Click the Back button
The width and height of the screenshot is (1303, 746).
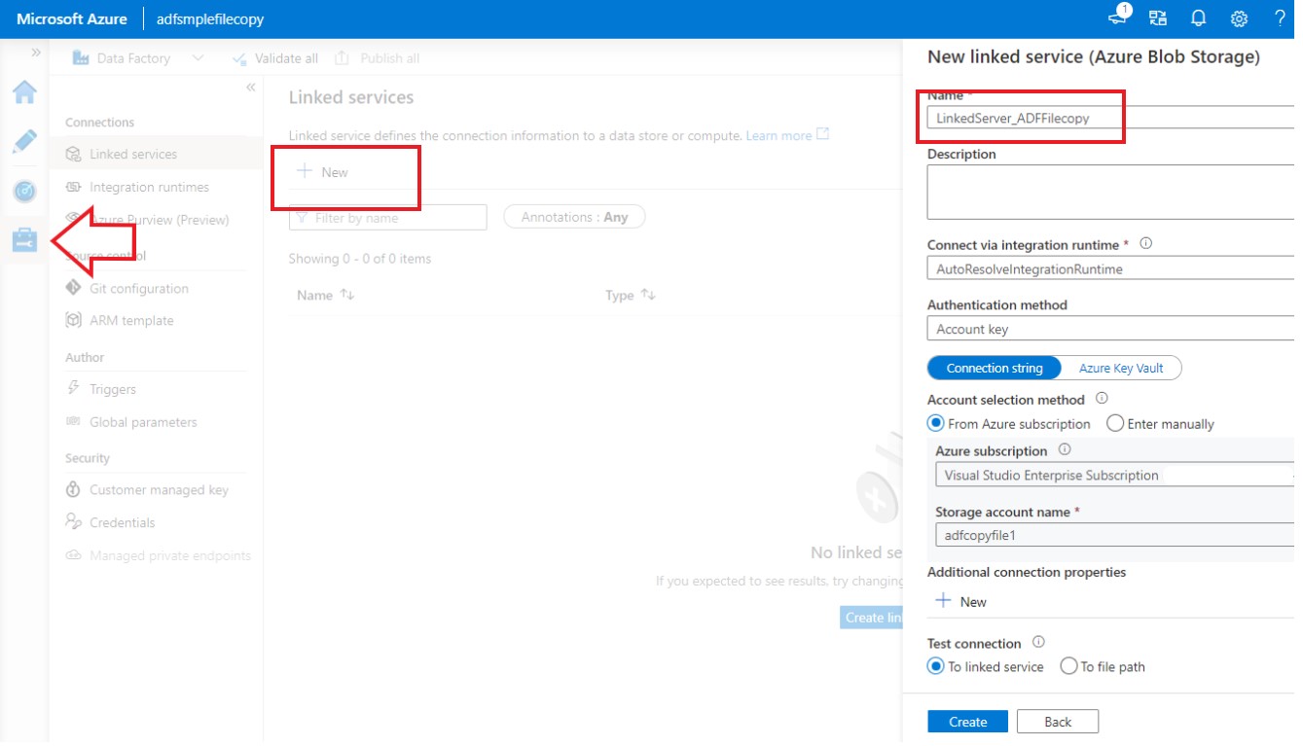coord(1058,722)
